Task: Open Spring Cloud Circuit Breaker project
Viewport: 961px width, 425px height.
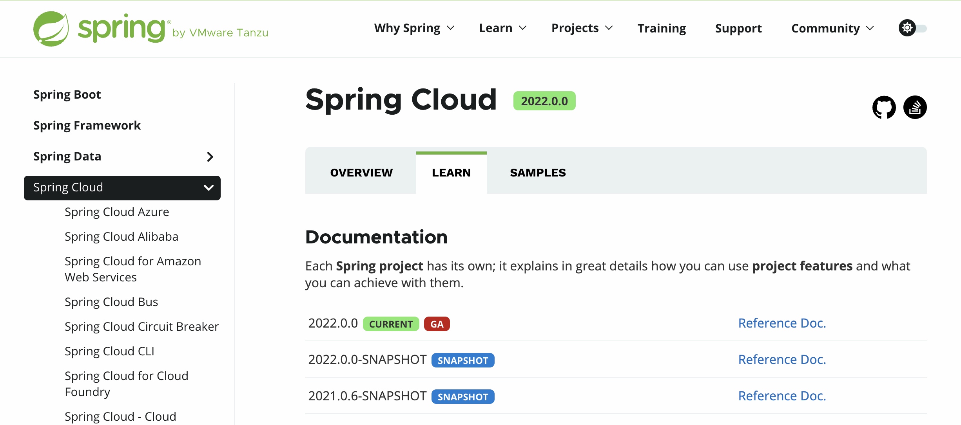Action: (x=141, y=327)
